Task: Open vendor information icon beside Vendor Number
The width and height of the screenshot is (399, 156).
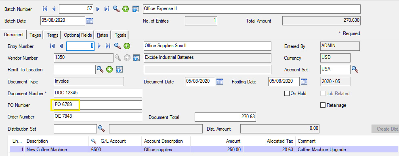Action: point(136,58)
